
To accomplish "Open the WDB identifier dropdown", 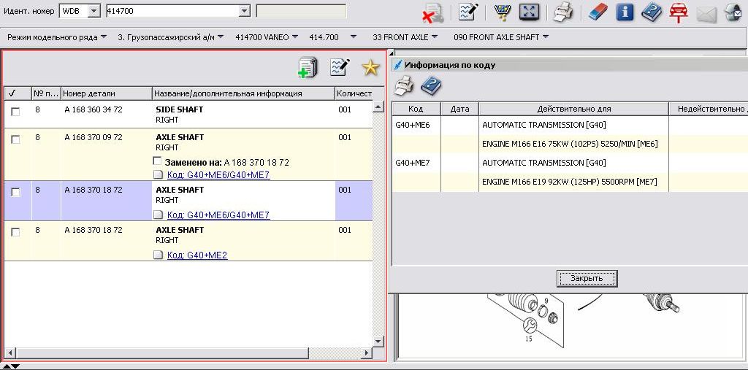I will [93, 12].
